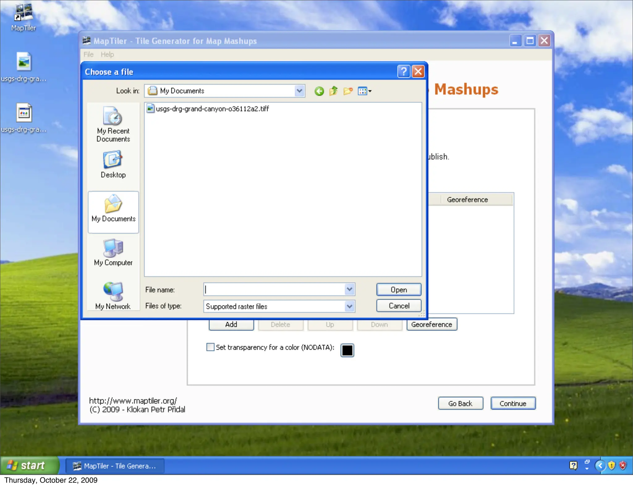The height and width of the screenshot is (487, 633).
Task: Click the green Back arrow icon
Action: point(319,91)
